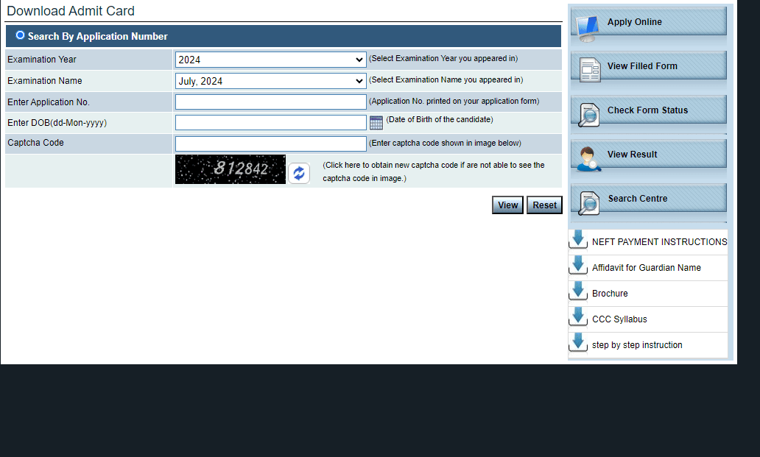Click the View Filled Form document icon
Screen dimensions: 760x457
pos(590,69)
